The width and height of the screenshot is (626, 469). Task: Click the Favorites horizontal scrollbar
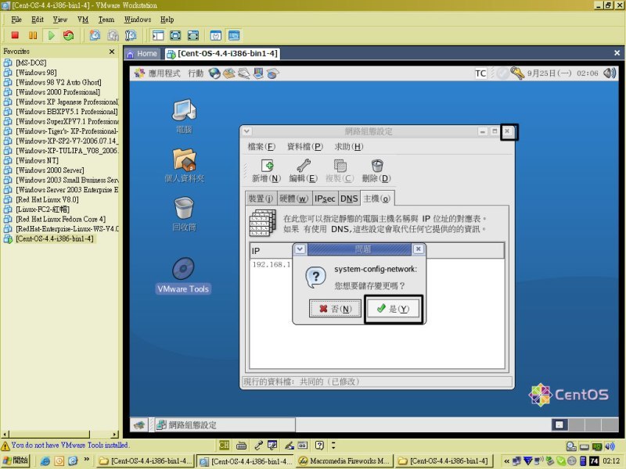pyautogui.click(x=61, y=434)
